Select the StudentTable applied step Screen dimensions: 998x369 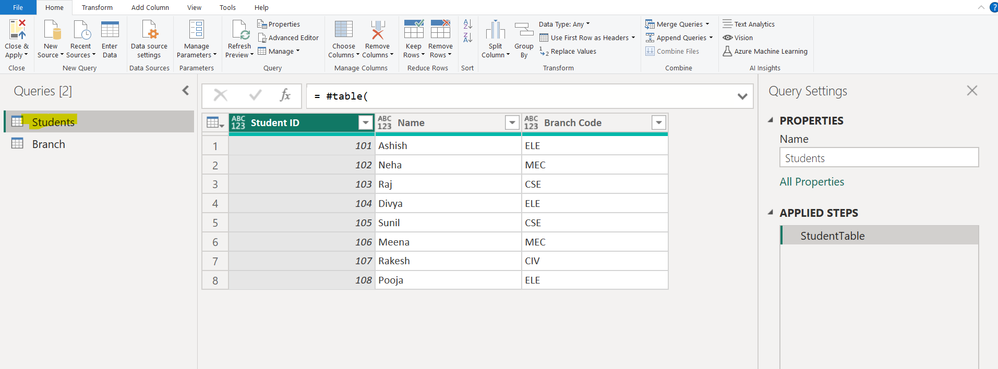[x=832, y=236]
